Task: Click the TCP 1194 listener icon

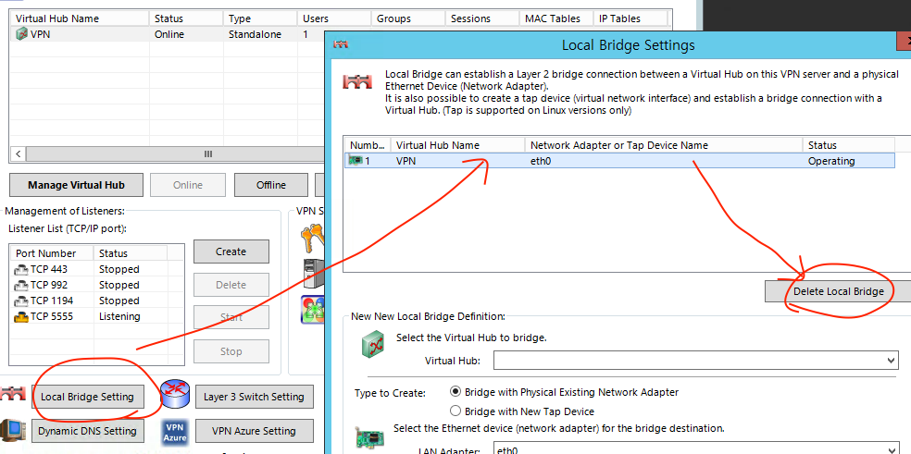Action: click(x=21, y=301)
